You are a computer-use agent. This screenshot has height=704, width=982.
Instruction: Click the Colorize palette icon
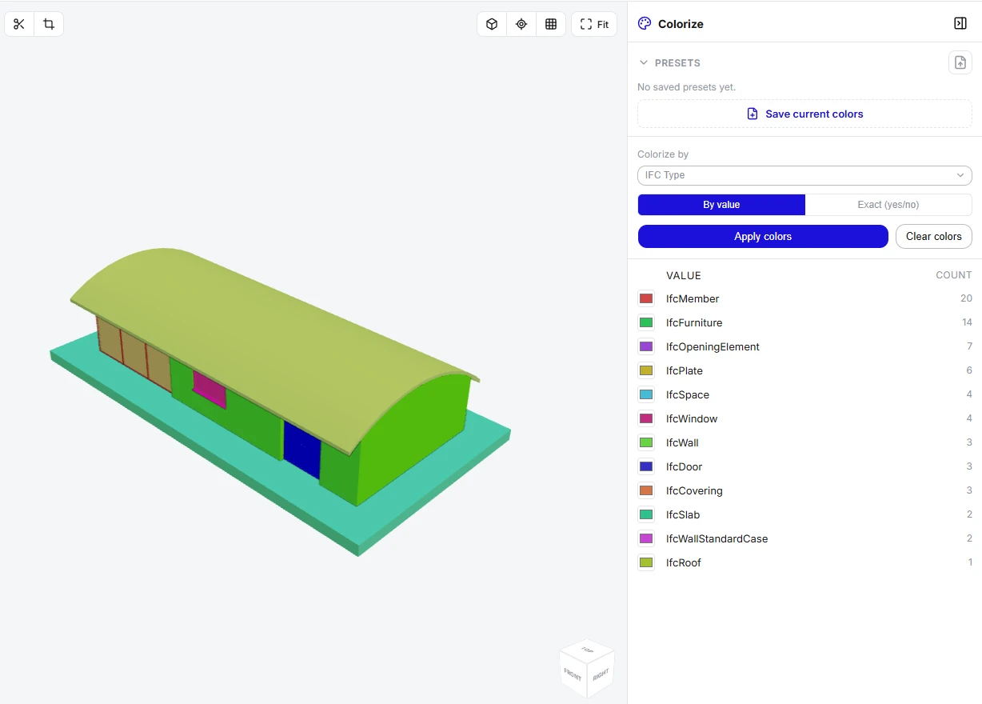click(645, 23)
